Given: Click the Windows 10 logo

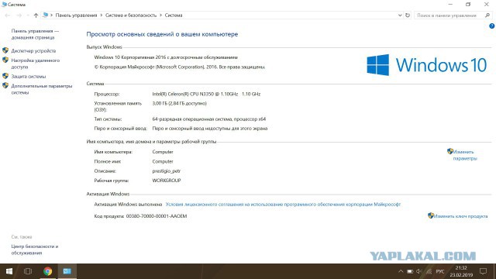Looking at the screenshot, I should point(427,65).
